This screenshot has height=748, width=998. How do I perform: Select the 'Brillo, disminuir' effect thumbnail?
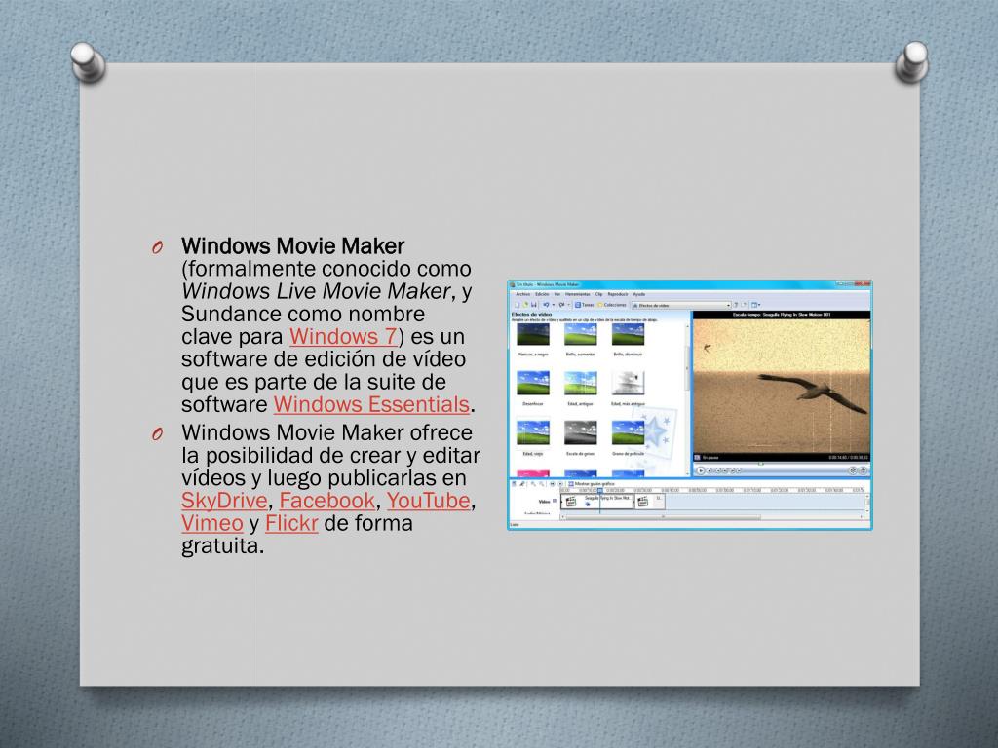click(629, 335)
